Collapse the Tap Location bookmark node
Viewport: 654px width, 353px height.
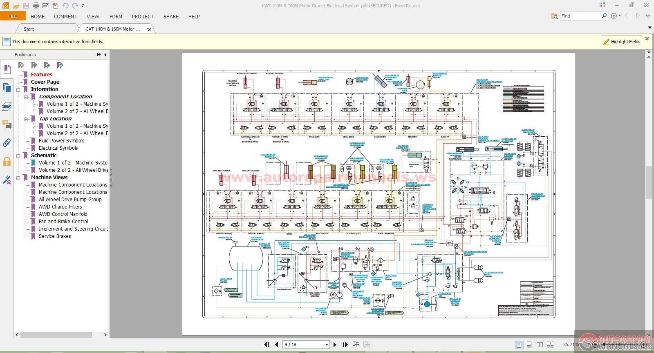(x=26, y=119)
